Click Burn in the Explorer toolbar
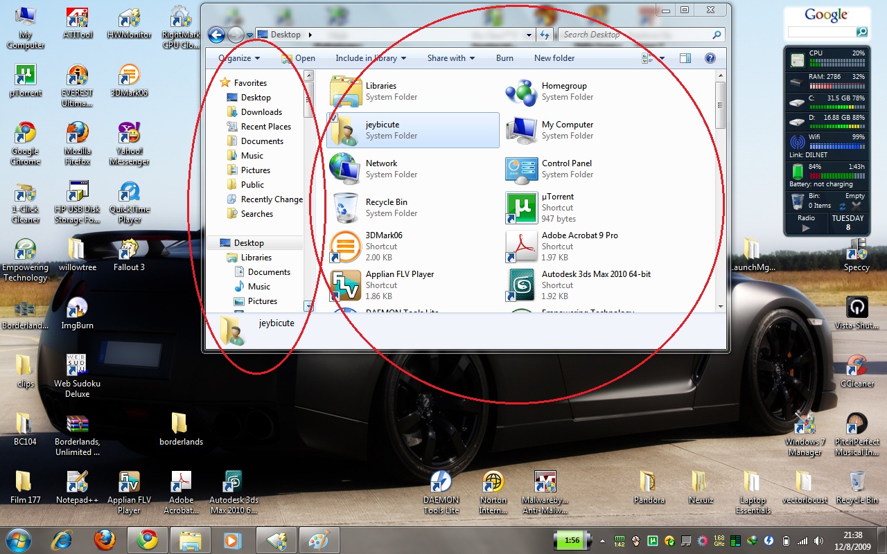This screenshot has width=887, height=554. (x=504, y=58)
